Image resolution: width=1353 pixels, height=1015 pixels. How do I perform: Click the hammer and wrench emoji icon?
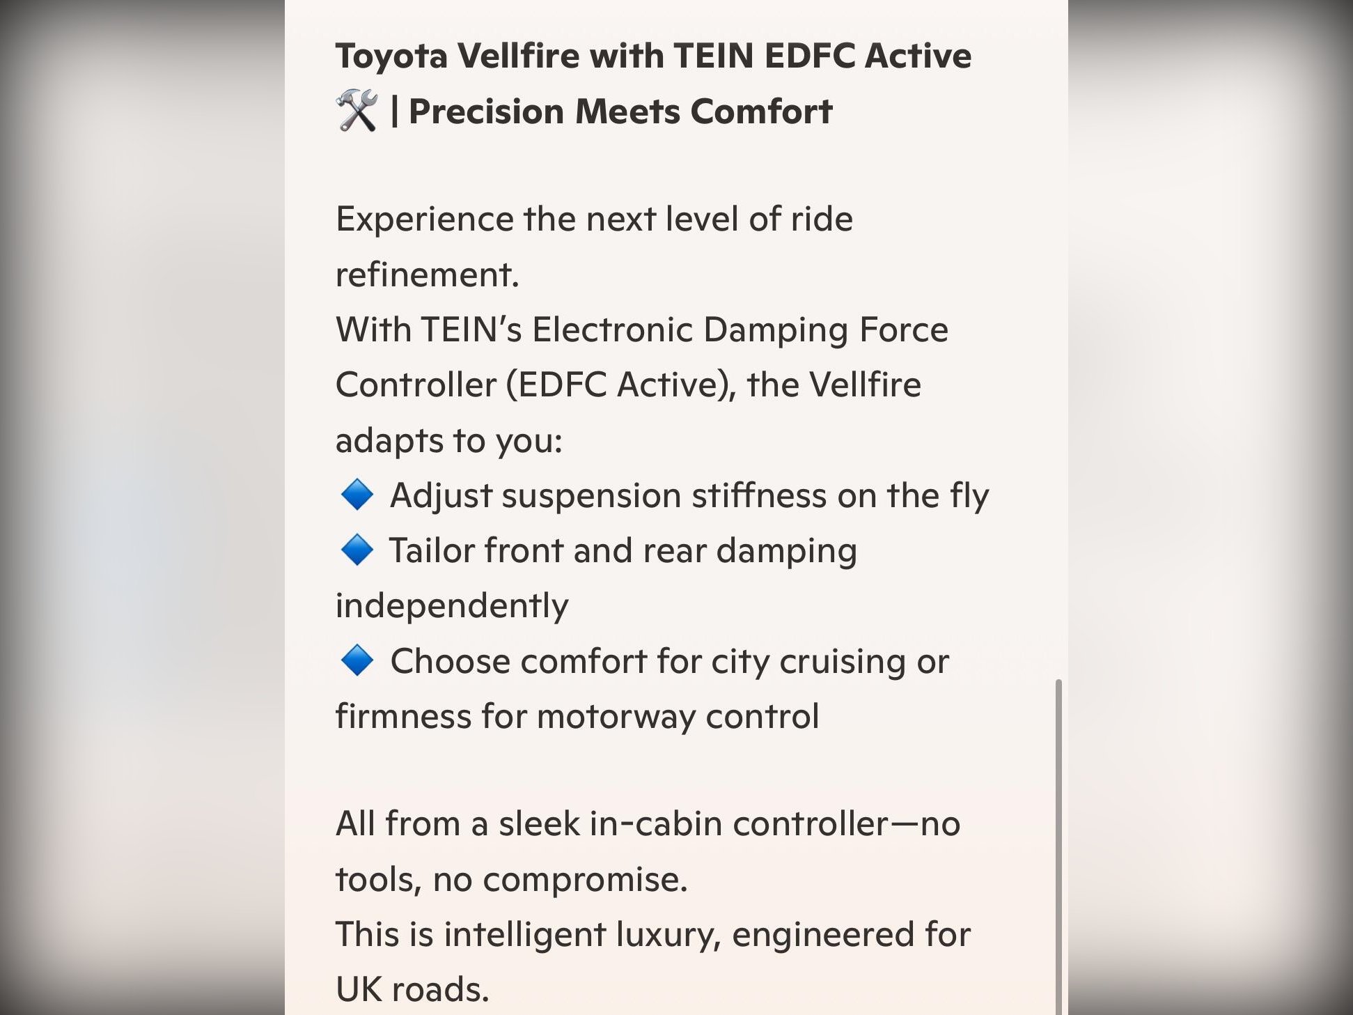[357, 111]
